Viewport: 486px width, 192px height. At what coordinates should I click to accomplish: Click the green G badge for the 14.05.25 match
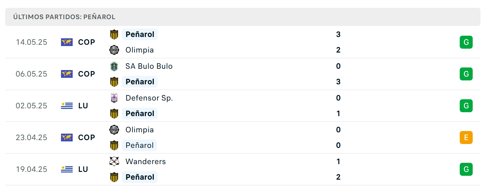tap(466, 42)
